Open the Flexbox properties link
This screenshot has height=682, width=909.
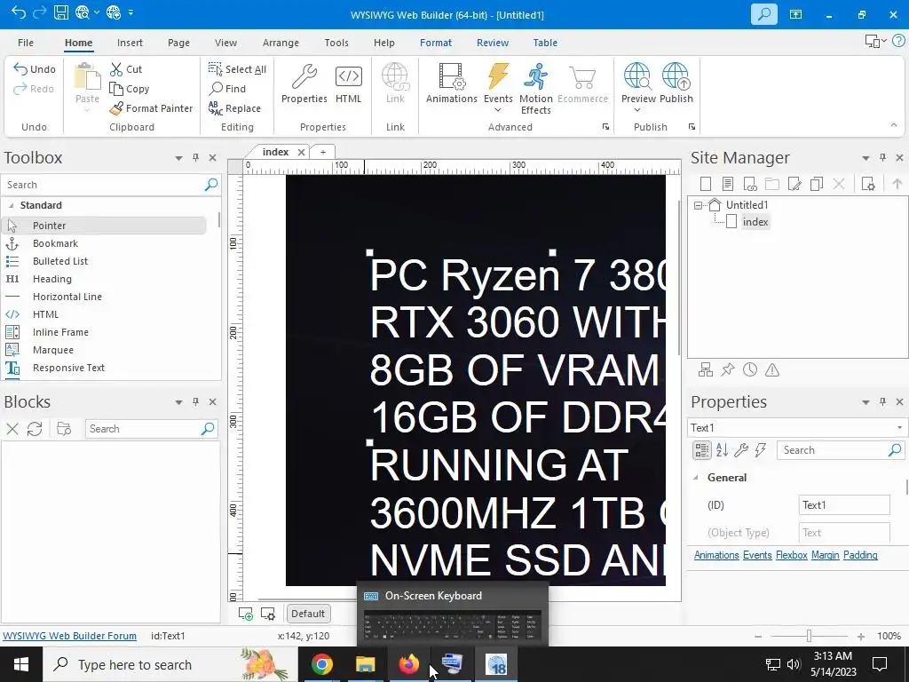pyautogui.click(x=791, y=555)
